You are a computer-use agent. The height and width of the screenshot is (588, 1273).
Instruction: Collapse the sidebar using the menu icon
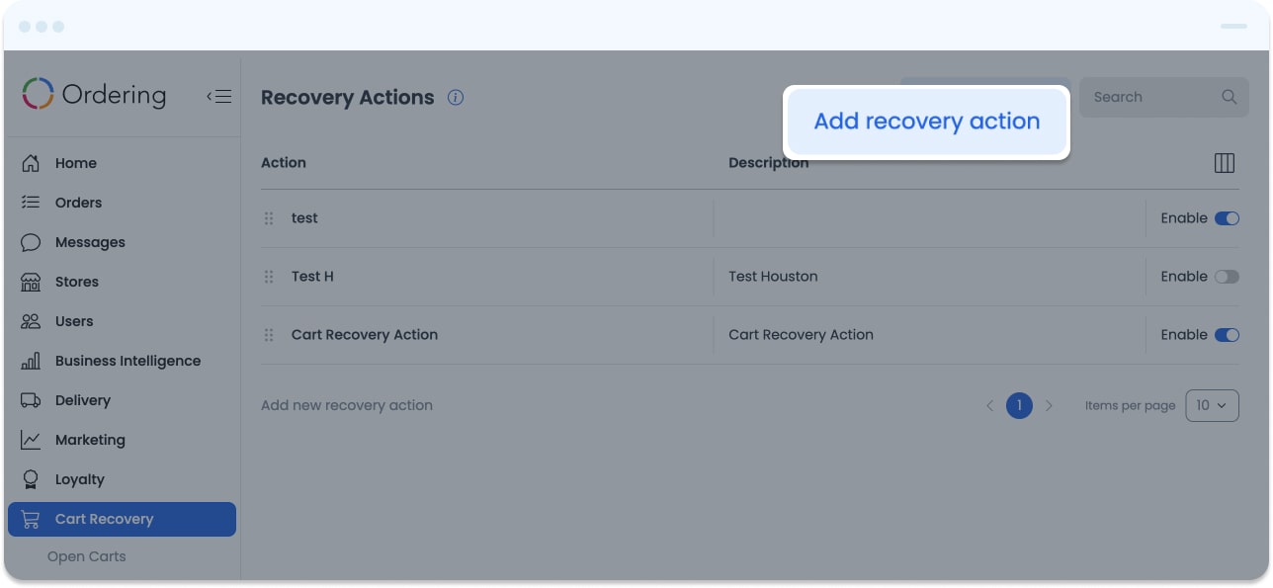click(x=218, y=96)
